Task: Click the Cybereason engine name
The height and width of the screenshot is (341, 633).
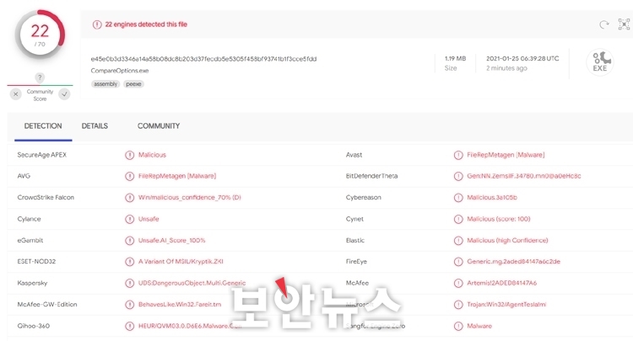Action: [363, 197]
